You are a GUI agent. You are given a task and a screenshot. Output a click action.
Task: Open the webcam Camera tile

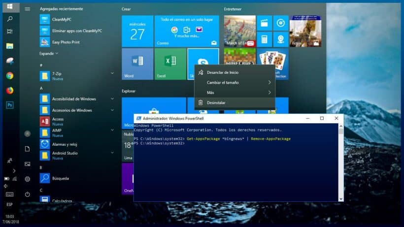coord(281,39)
